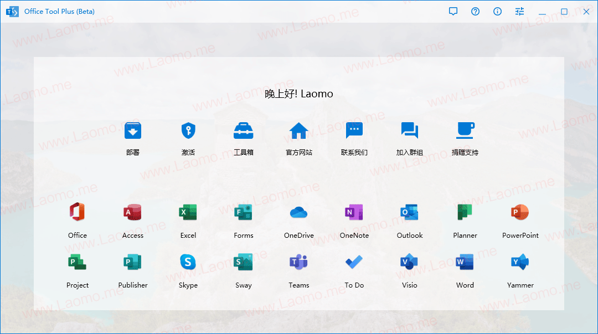Launch the Yammer app icon

(x=520, y=262)
